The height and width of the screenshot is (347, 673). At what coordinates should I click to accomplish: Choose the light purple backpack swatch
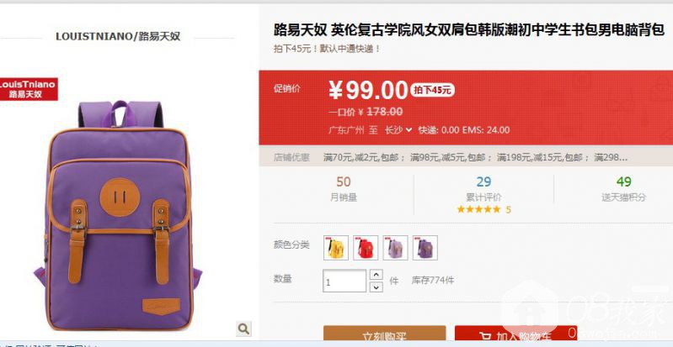point(395,248)
